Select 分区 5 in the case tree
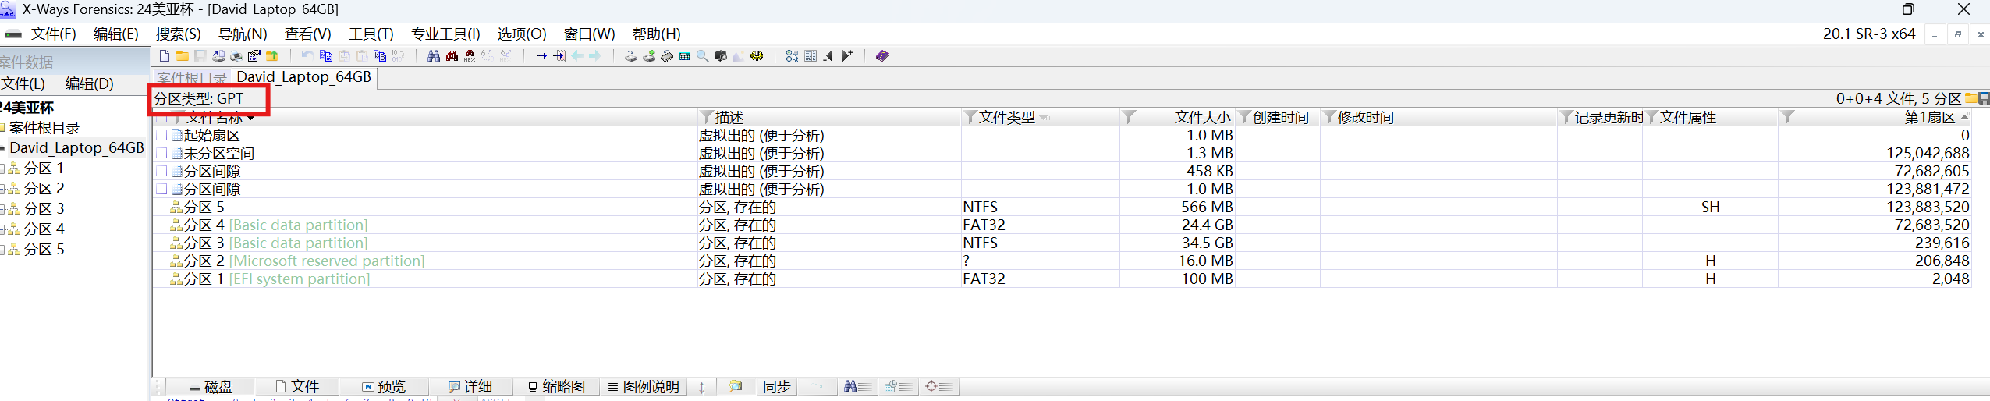 tap(44, 249)
